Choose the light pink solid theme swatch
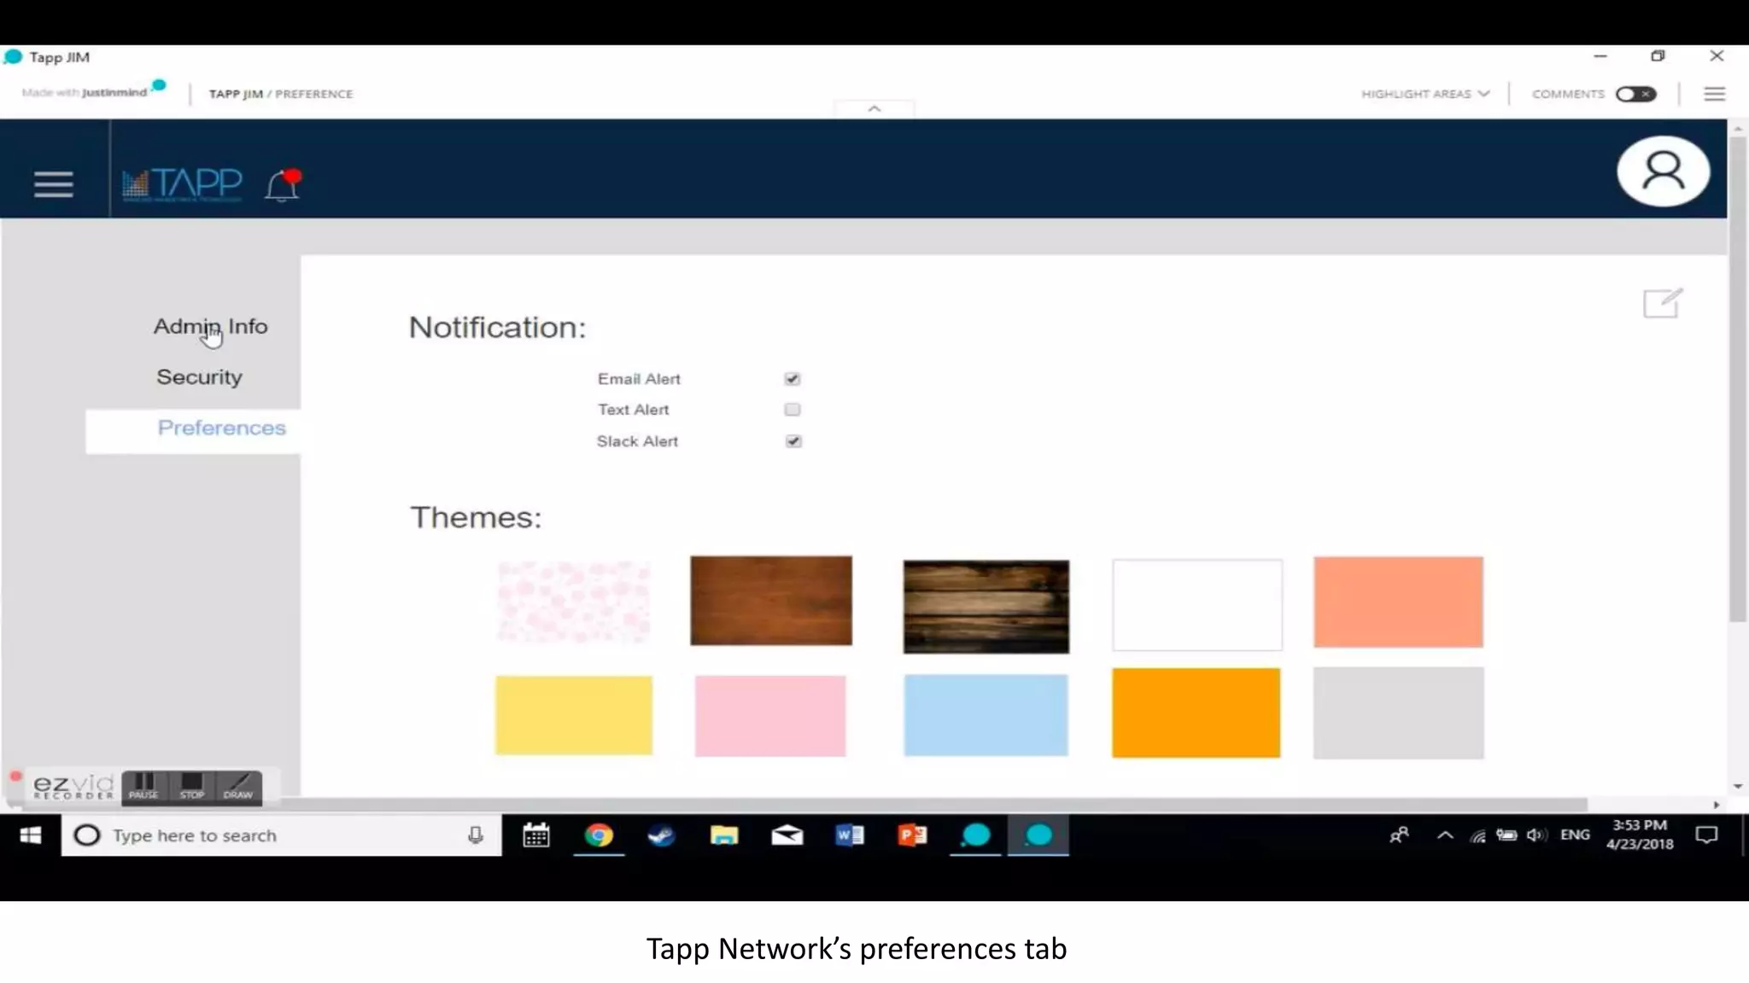The image size is (1749, 983). tap(770, 716)
